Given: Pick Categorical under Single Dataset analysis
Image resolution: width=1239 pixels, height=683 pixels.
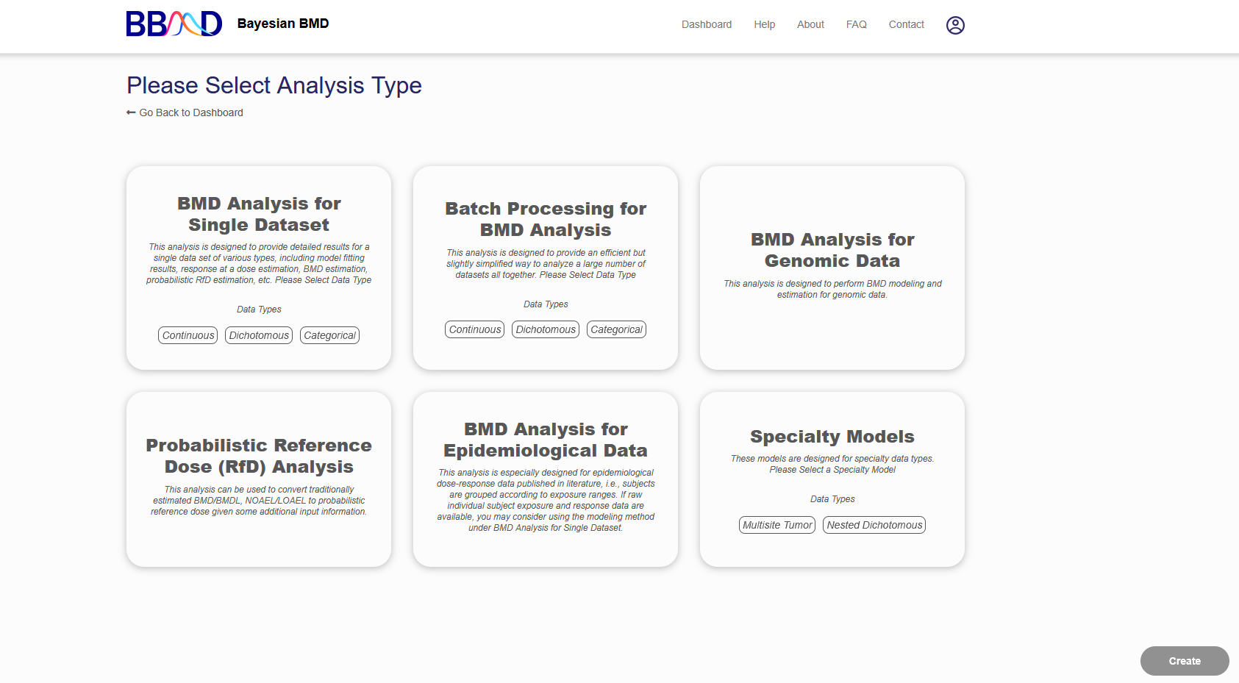Looking at the screenshot, I should (x=329, y=335).
